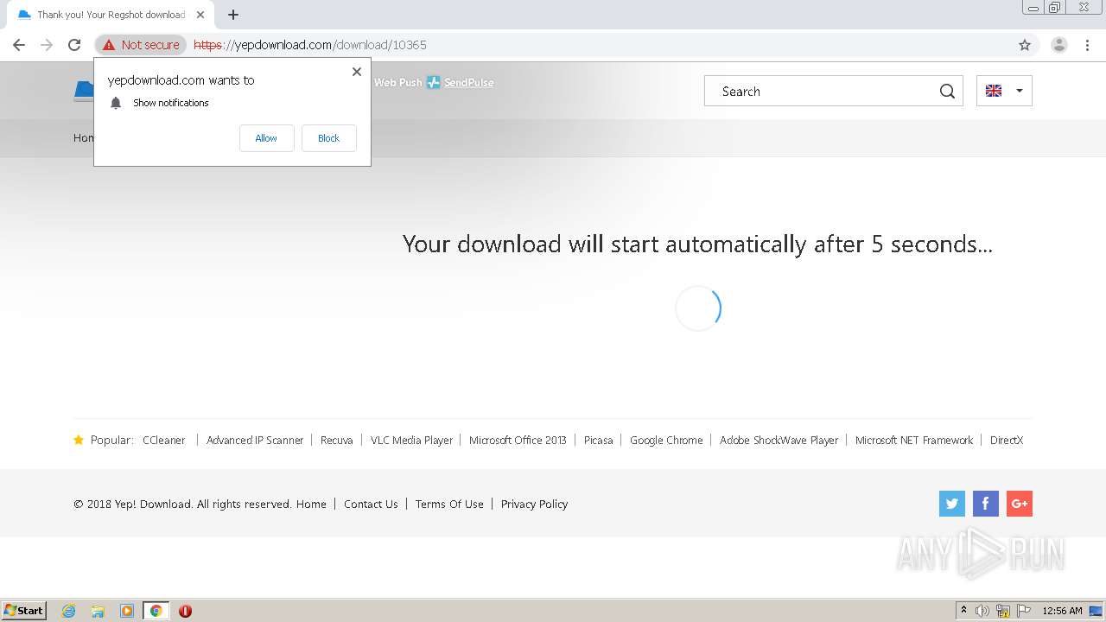Image resolution: width=1106 pixels, height=622 pixels.
Task: Open the volume speaker tray icon
Action: click(x=982, y=611)
